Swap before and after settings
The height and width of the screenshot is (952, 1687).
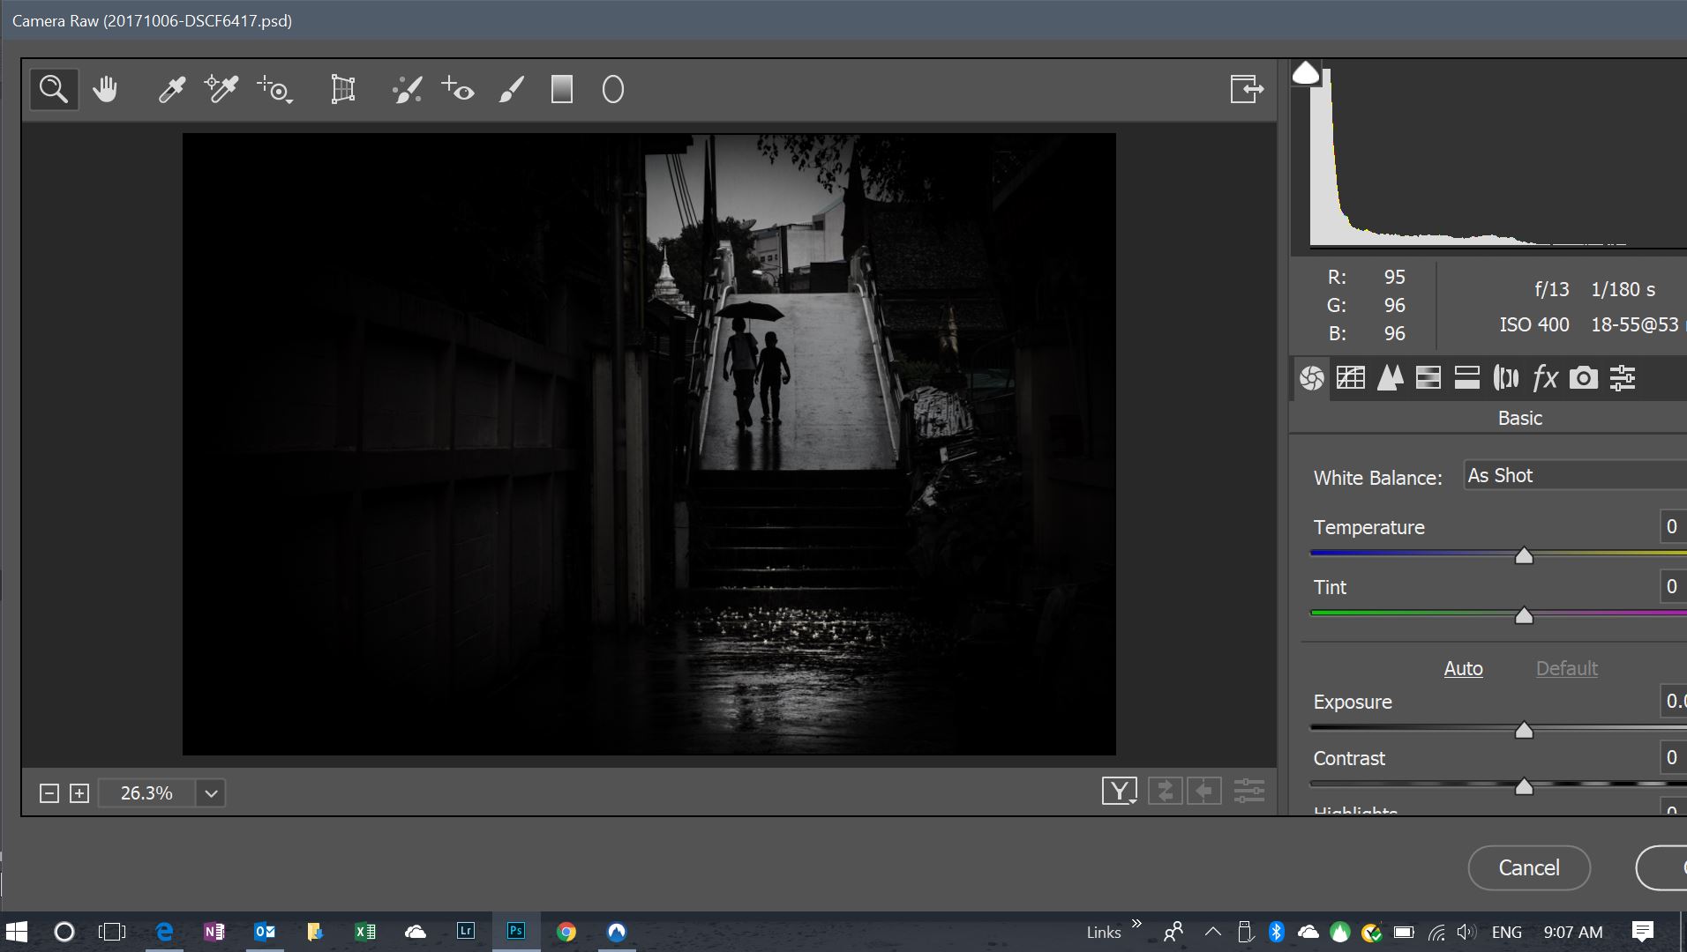1166,791
